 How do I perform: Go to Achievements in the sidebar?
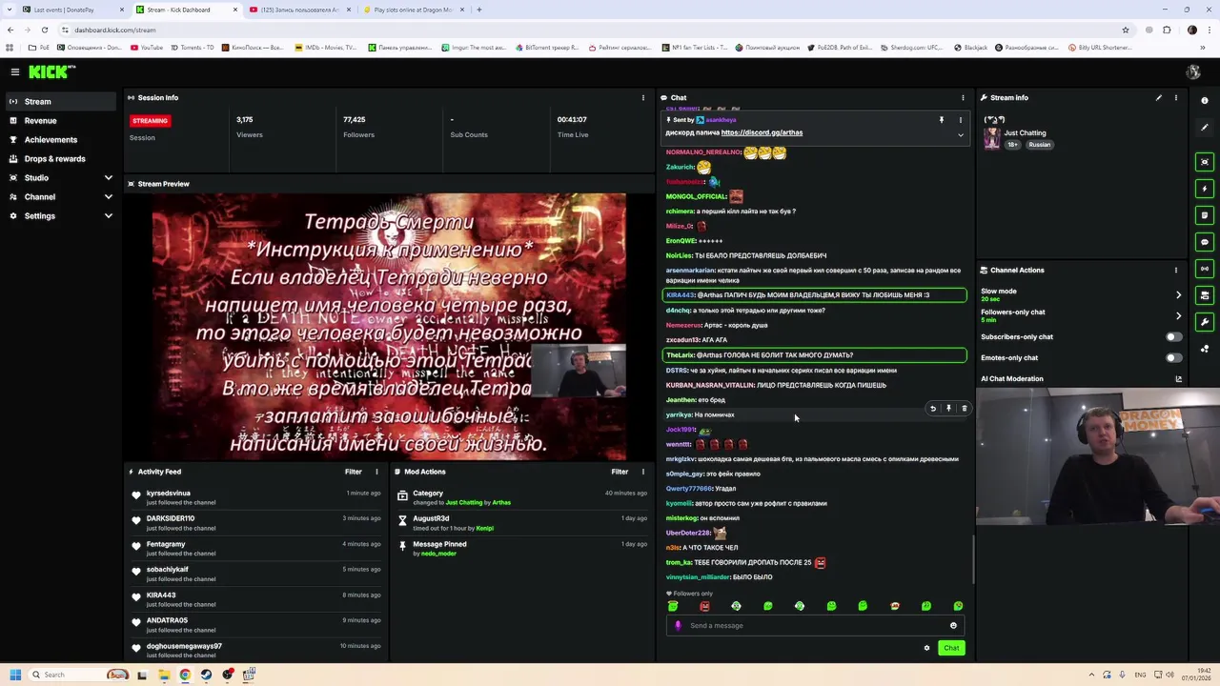(61, 139)
